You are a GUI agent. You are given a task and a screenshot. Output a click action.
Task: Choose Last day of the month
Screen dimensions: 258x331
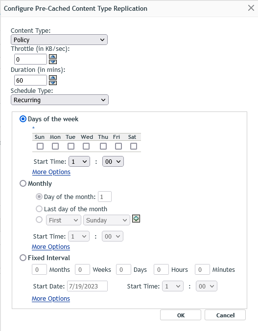tap(39, 209)
